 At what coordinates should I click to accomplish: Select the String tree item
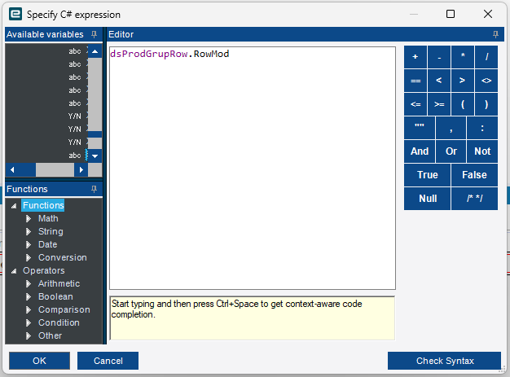point(51,231)
